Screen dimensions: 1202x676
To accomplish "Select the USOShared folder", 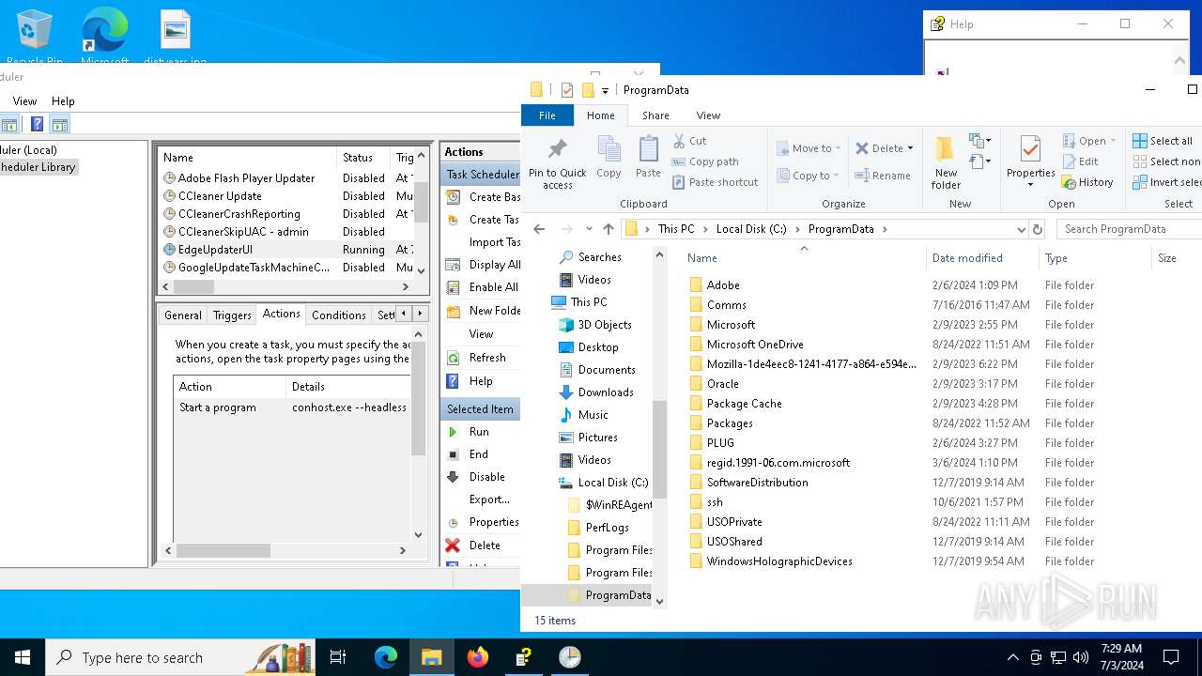I will pos(734,542).
